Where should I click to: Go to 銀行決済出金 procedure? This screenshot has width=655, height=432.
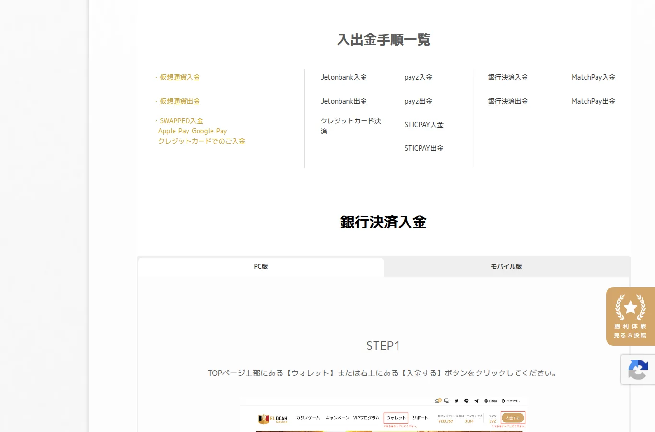(508, 101)
